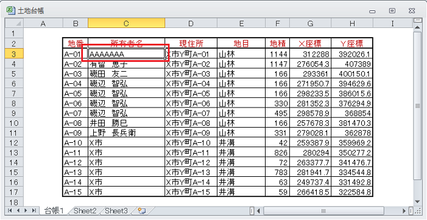This screenshot has width=427, height=220.
Task: Select Y座標 cell 368854
Action: click(x=352, y=113)
